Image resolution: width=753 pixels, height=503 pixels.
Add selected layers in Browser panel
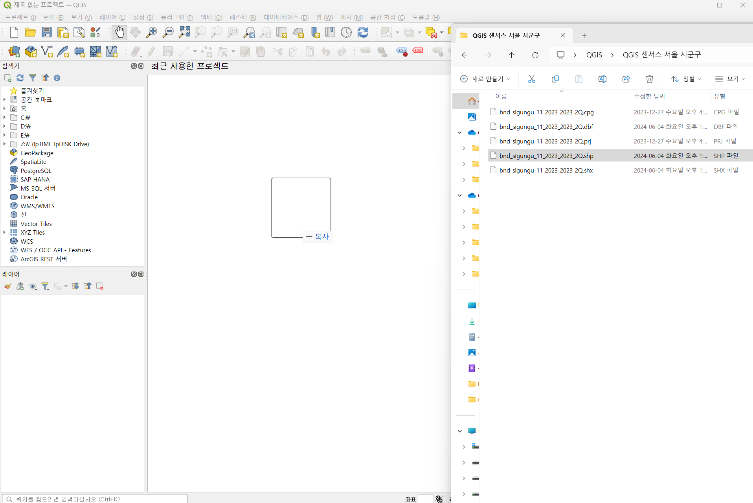[7, 78]
